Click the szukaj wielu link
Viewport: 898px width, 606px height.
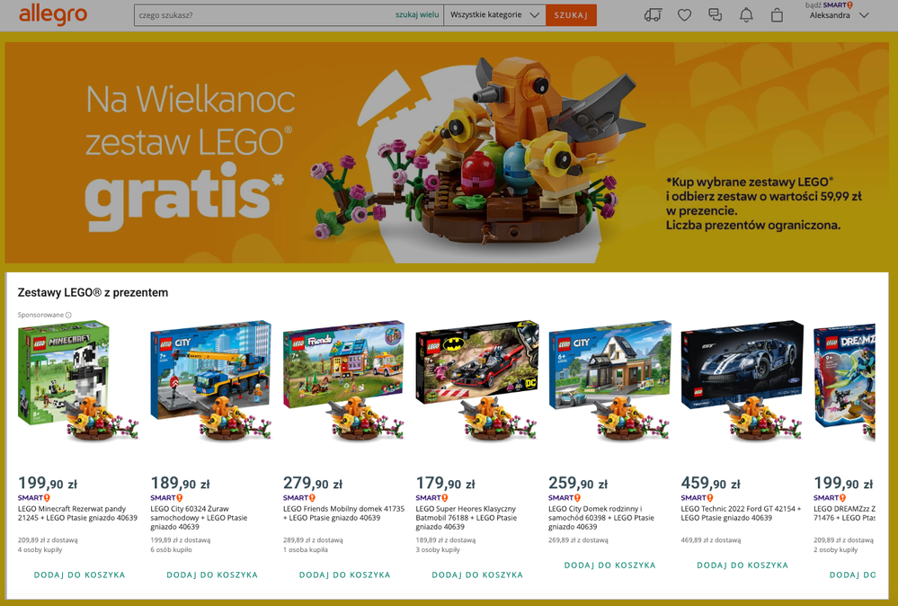417,15
